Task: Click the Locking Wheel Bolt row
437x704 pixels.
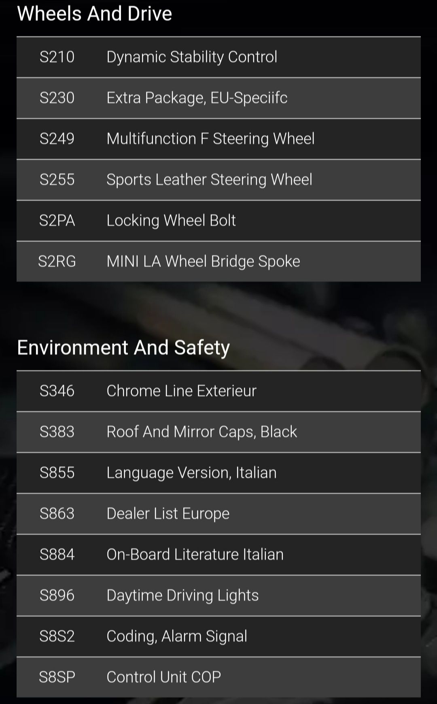Action: [218, 221]
